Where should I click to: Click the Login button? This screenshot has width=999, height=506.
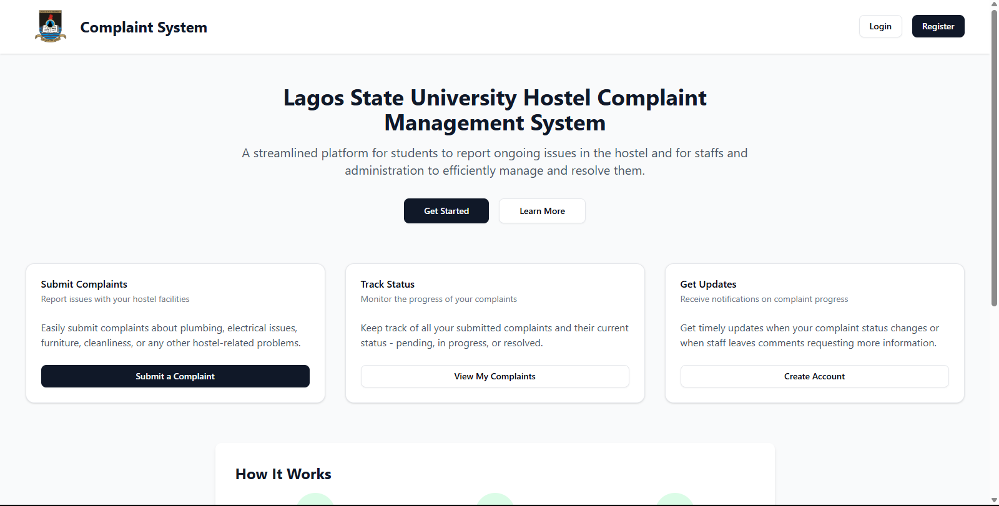point(880,26)
